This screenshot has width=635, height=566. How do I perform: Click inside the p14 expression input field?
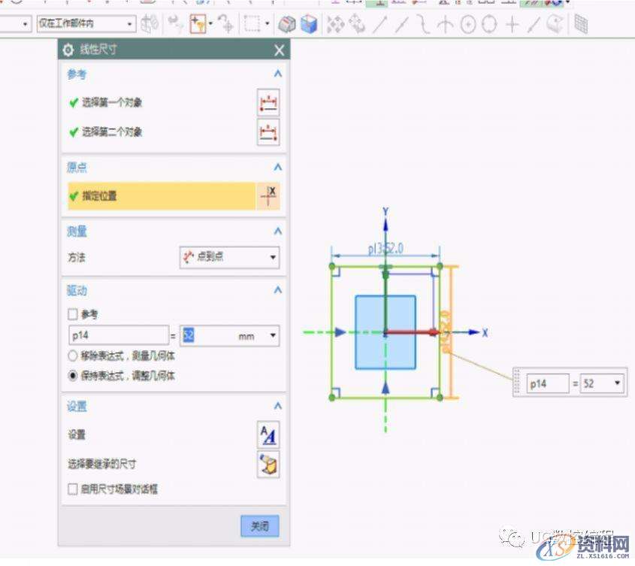[118, 335]
